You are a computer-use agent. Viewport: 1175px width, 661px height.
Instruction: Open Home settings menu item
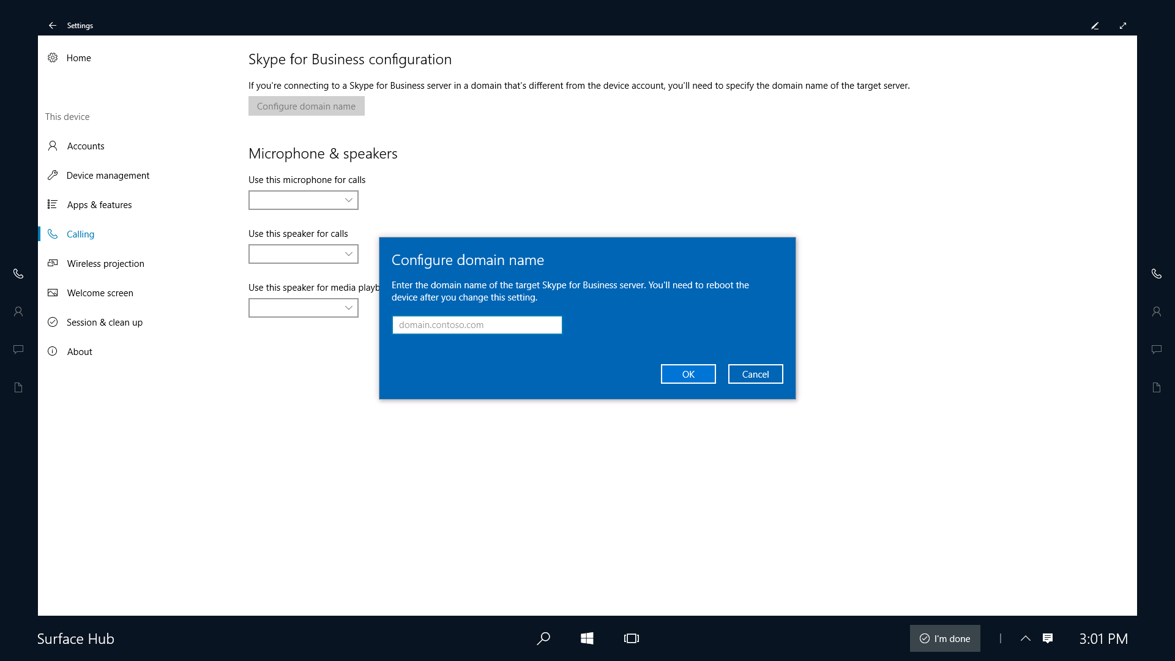tap(78, 58)
